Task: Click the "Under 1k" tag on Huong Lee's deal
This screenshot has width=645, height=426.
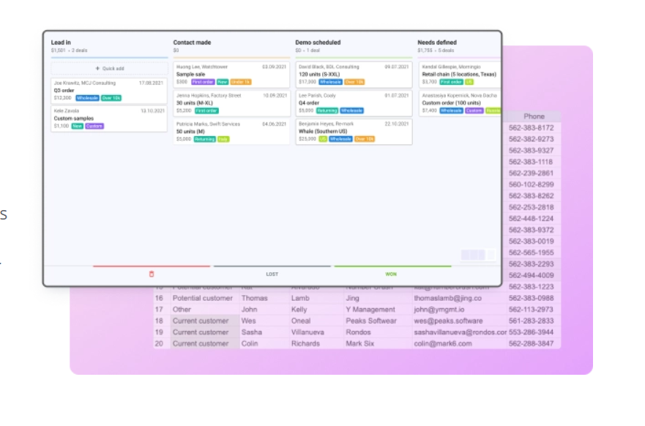Action: (x=242, y=83)
